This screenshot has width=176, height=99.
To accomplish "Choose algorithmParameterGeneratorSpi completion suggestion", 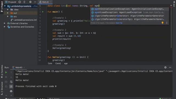I will [x=129, y=19].
